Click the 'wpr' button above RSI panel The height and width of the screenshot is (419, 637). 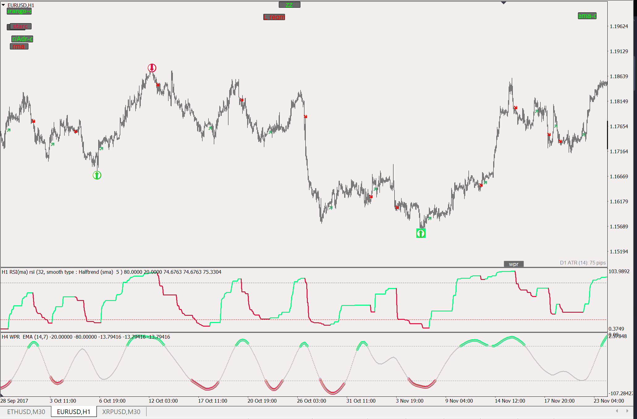[x=513, y=264]
